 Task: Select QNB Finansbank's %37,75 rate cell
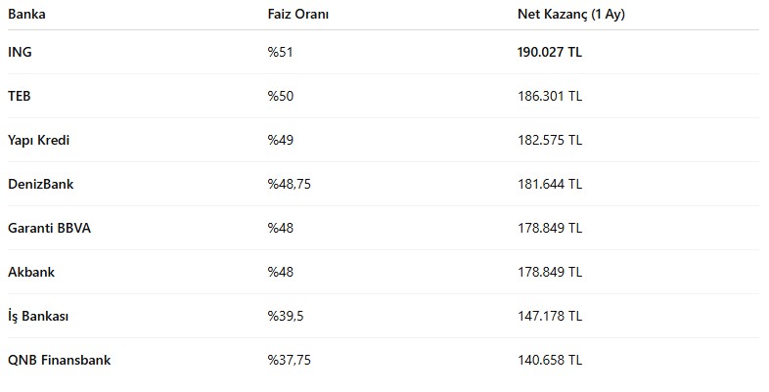click(290, 360)
